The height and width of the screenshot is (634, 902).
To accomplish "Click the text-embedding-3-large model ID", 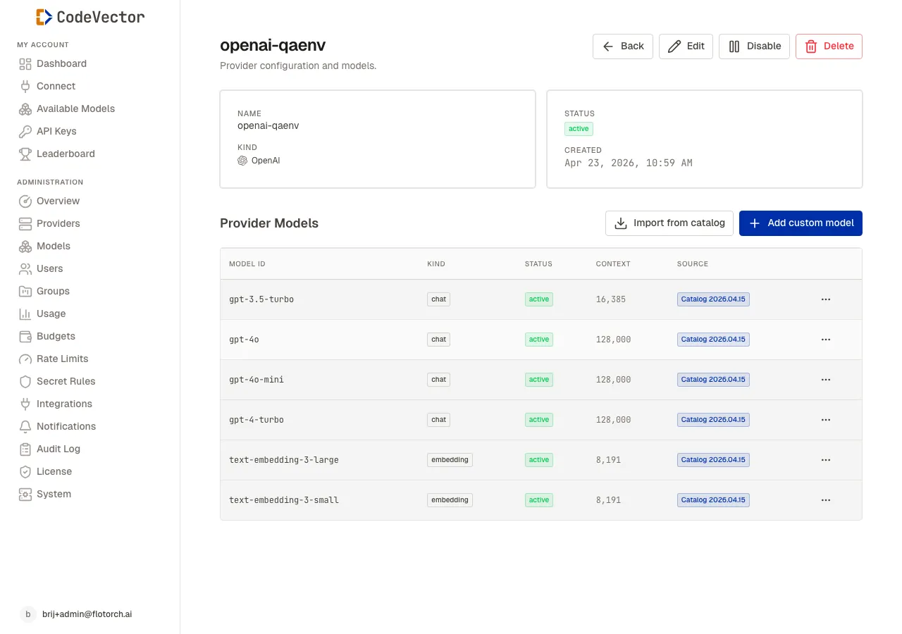I will pyautogui.click(x=284, y=460).
